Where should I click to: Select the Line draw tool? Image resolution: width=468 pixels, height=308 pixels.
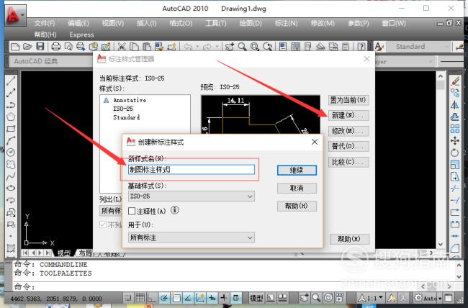[11, 81]
